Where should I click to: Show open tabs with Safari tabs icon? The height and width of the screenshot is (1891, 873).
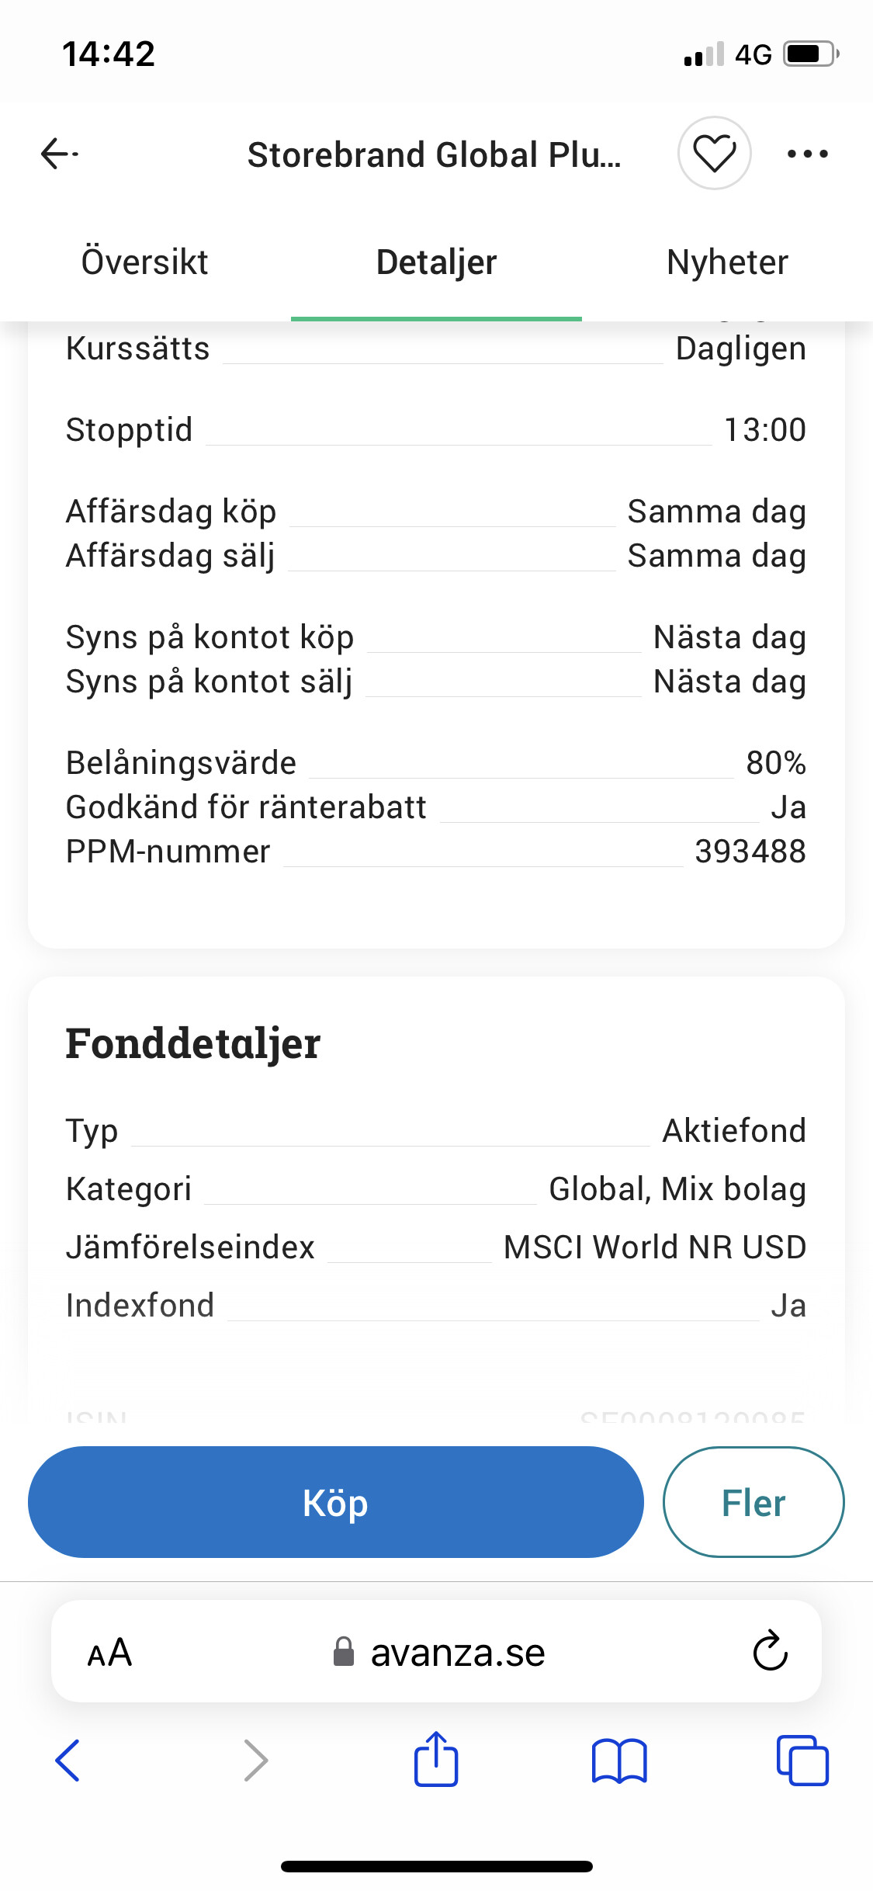point(802,1760)
